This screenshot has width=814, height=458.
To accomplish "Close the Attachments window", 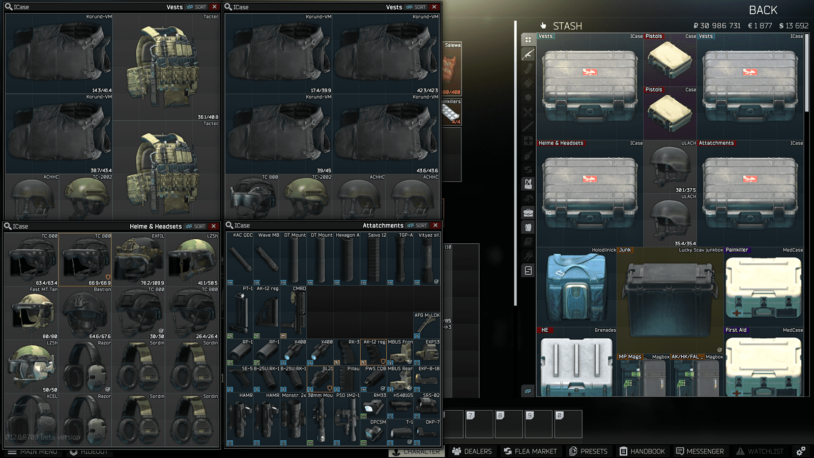I will (435, 225).
